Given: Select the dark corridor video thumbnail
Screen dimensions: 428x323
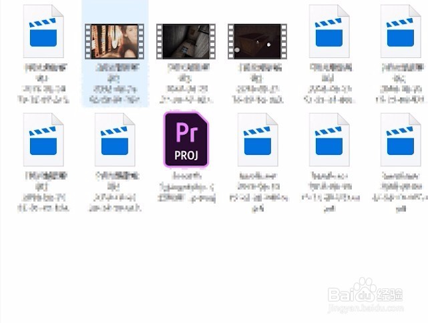Looking at the screenshot, I should pos(186,41).
